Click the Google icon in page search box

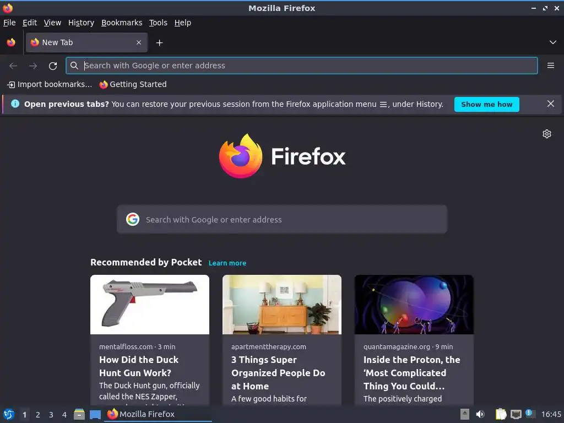[x=133, y=219]
